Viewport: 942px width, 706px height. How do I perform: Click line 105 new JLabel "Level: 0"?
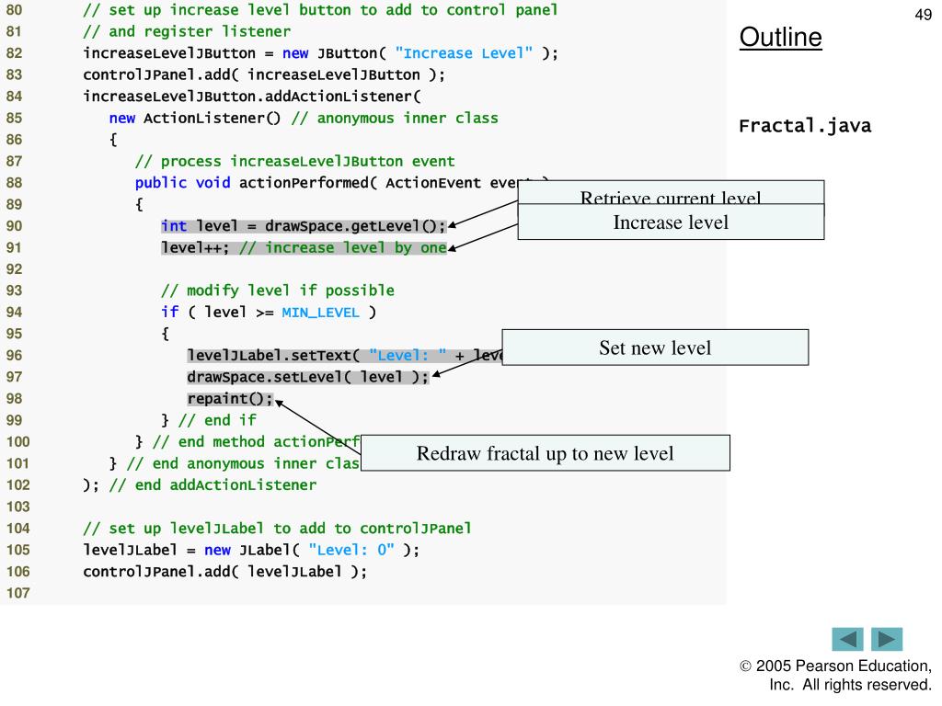tap(251, 550)
